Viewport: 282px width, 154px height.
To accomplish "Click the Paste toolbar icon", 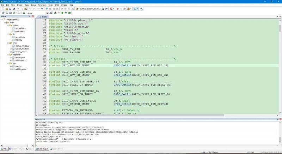I will (25, 9).
